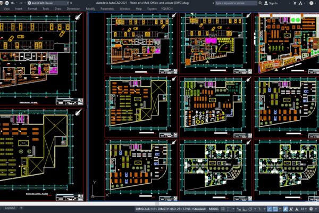This screenshot has height=213, width=319.
Task: Open object snap settings dropdown arrow
Action: 280,209
